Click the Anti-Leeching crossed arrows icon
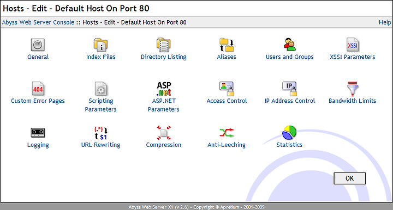The width and height of the screenshot is (393, 210). [227, 133]
